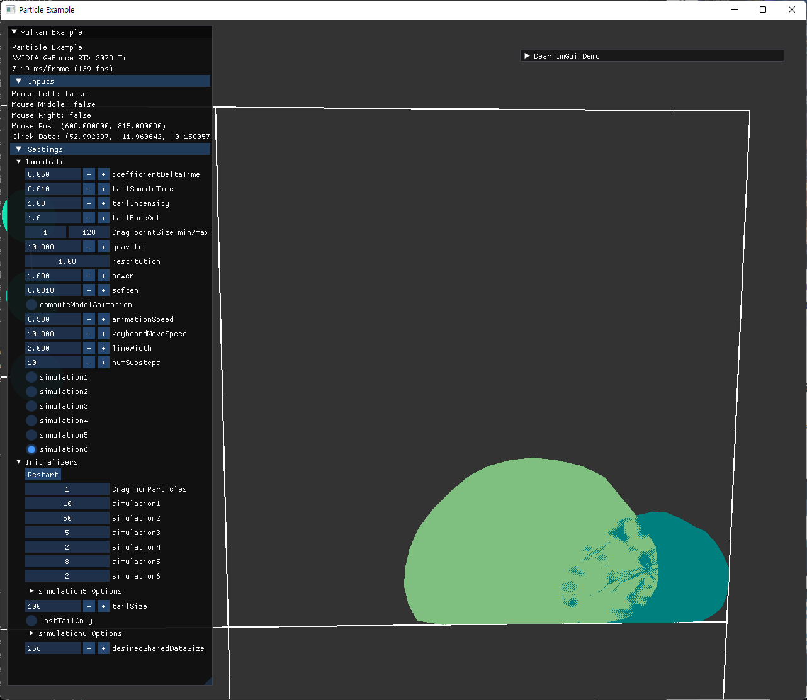Click simulation1 particle count field
Viewport: 807px width, 700px height.
[67, 504]
